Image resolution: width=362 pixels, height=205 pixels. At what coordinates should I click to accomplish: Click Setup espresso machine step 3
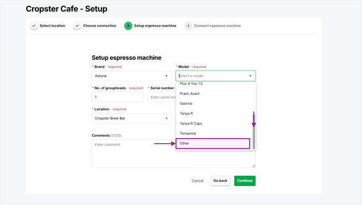pyautogui.click(x=150, y=26)
